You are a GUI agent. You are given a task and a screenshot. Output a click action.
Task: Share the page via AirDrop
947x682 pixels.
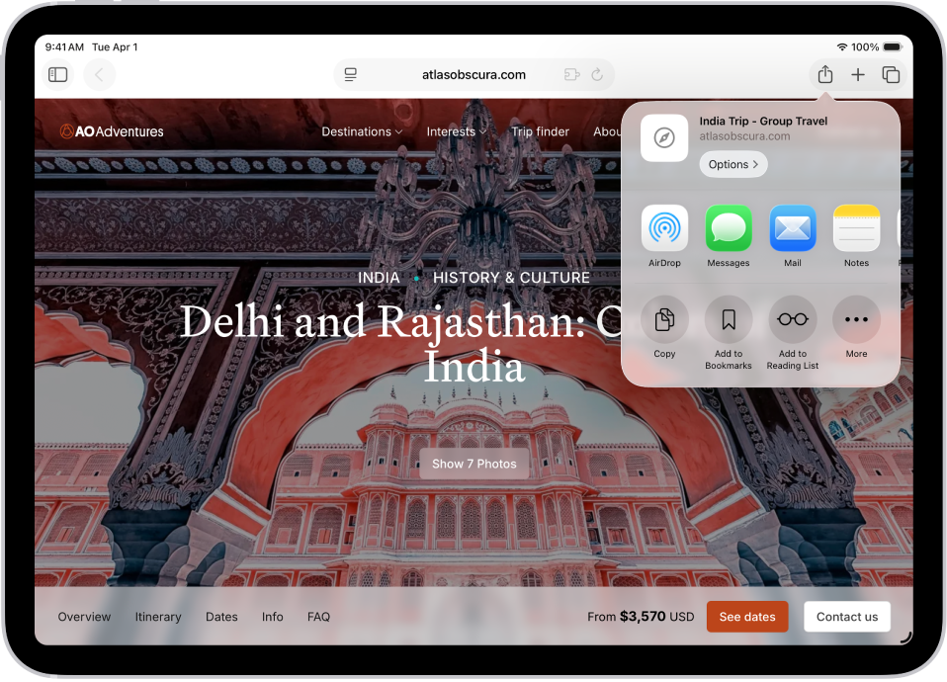[x=664, y=229]
